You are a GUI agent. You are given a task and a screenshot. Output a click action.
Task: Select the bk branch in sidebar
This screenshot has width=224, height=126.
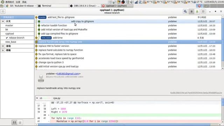click(x=17, y=29)
